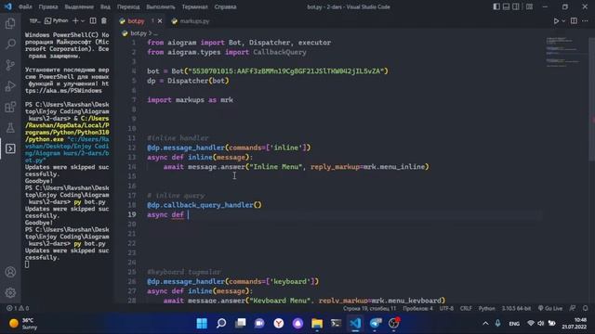Open the Testing flask view
This screenshot has height=334, width=595.
coord(10,128)
